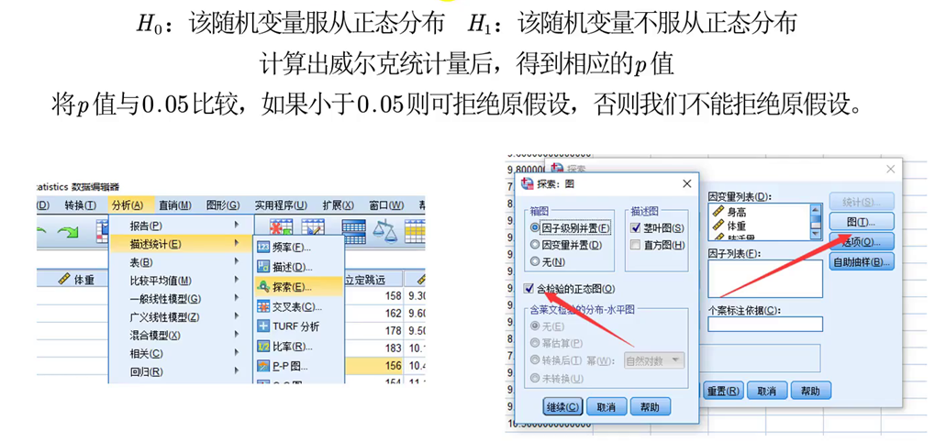Click the 图(T)... plots button
946x442 pixels.
[862, 221]
